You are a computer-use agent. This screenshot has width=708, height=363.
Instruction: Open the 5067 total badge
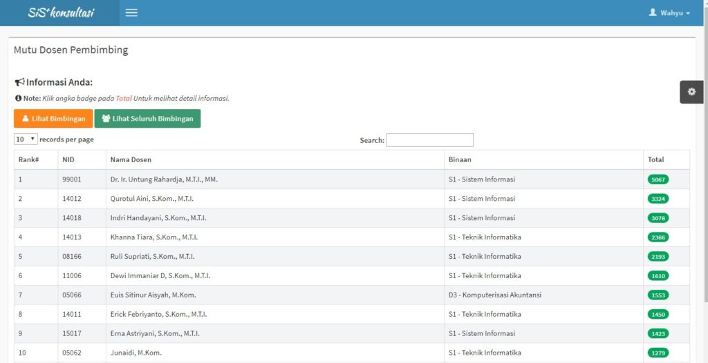[658, 179]
